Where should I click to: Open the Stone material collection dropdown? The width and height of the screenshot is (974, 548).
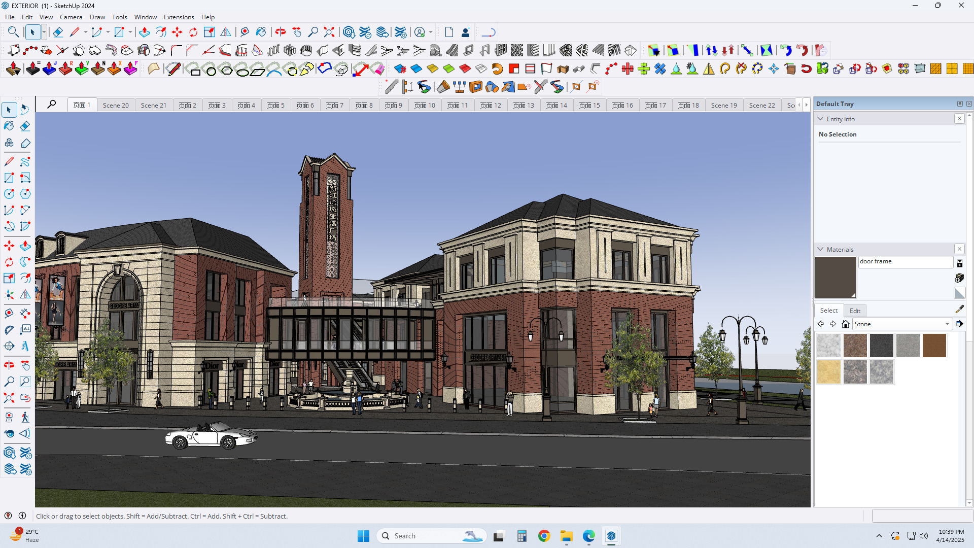click(902, 324)
